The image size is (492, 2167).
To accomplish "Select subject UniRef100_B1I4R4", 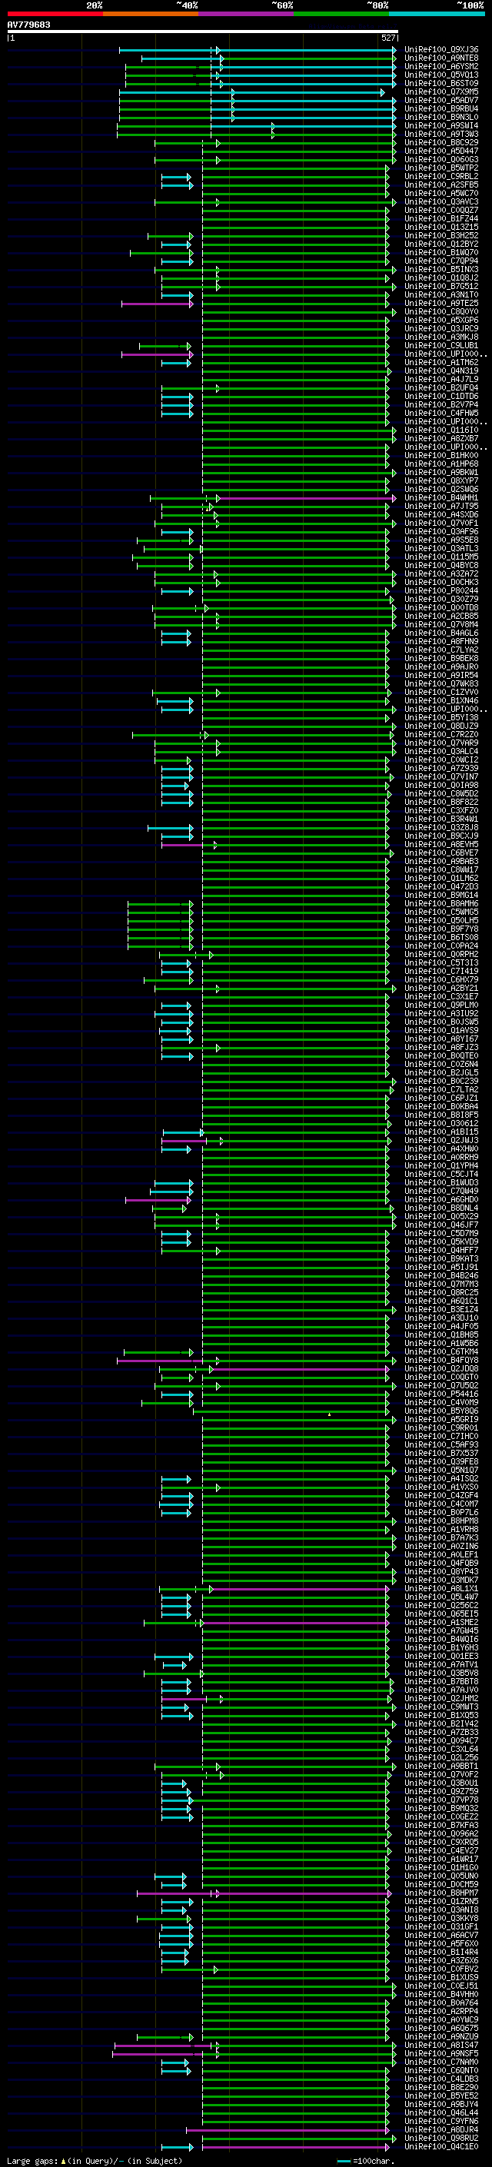I will [441, 1953].
